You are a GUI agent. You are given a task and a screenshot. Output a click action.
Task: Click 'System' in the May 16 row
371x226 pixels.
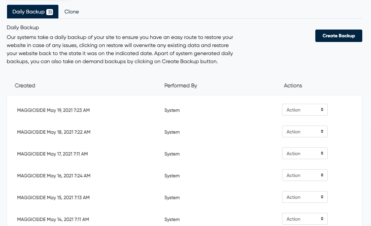tap(172, 176)
